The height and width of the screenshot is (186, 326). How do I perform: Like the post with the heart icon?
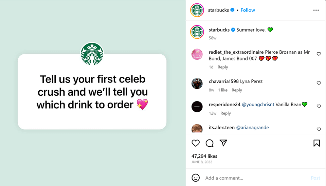pyautogui.click(x=196, y=143)
